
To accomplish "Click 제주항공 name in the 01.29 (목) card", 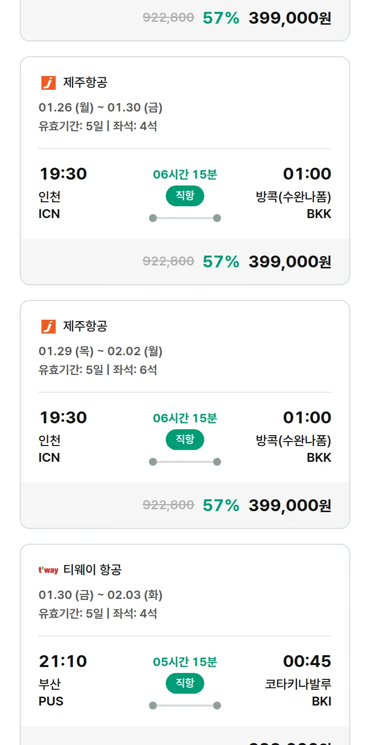I will tap(85, 327).
